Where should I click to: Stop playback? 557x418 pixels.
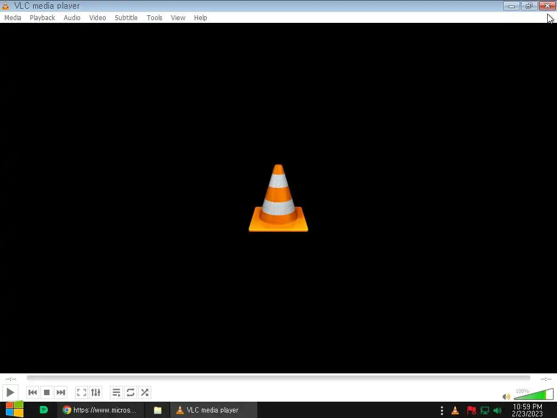pyautogui.click(x=47, y=392)
